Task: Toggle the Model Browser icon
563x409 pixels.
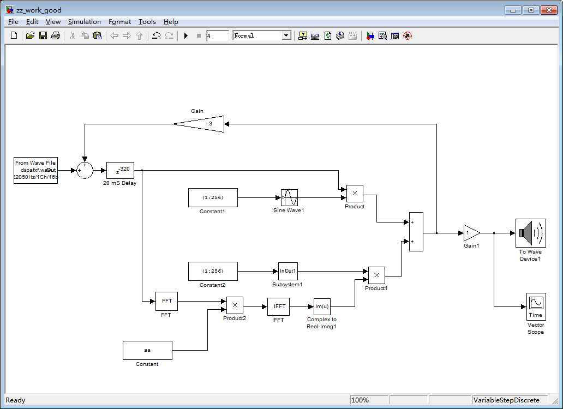Action: (x=395, y=35)
